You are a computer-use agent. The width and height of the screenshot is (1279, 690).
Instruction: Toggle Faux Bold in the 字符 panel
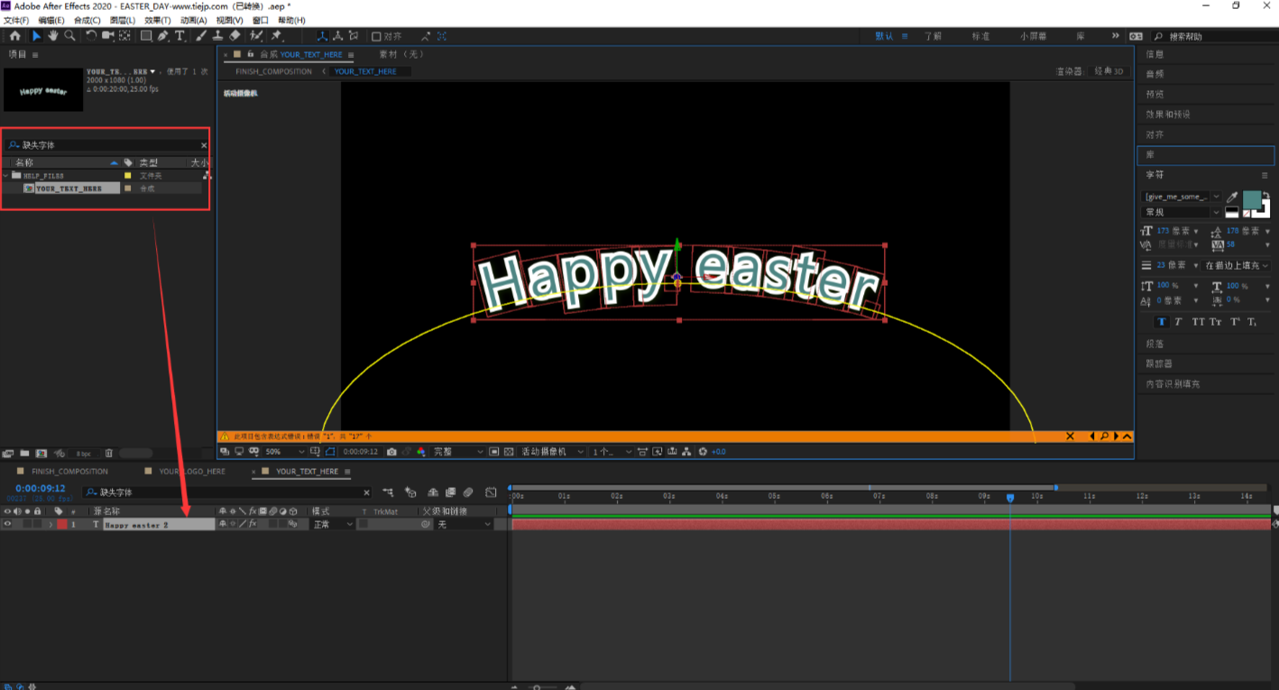point(1161,322)
